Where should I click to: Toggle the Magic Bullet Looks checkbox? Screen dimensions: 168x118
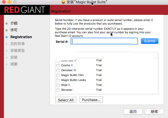coord(58,80)
